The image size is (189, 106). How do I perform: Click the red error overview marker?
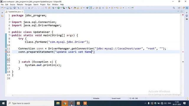[183, 15]
